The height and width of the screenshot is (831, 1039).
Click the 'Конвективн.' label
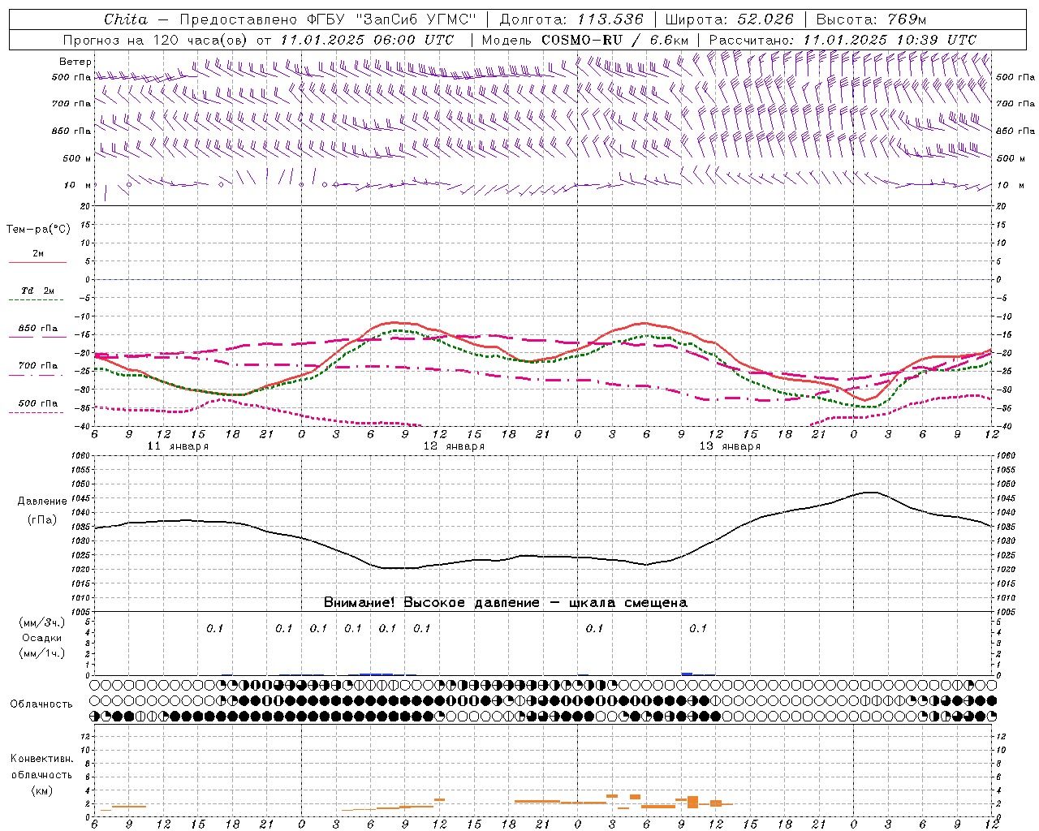pos(42,759)
